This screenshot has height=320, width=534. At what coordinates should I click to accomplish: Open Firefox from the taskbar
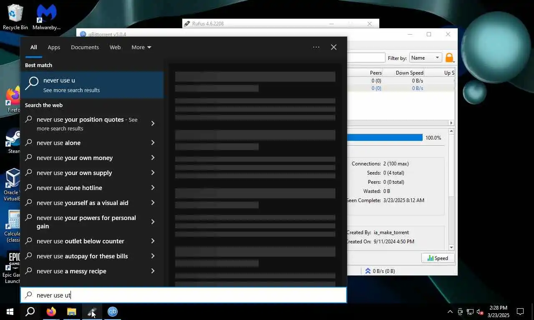(51, 311)
